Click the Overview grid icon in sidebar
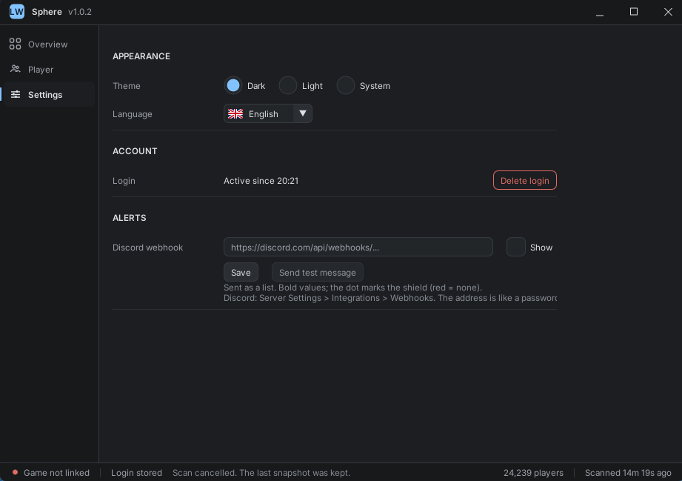The image size is (682, 481). coord(16,44)
